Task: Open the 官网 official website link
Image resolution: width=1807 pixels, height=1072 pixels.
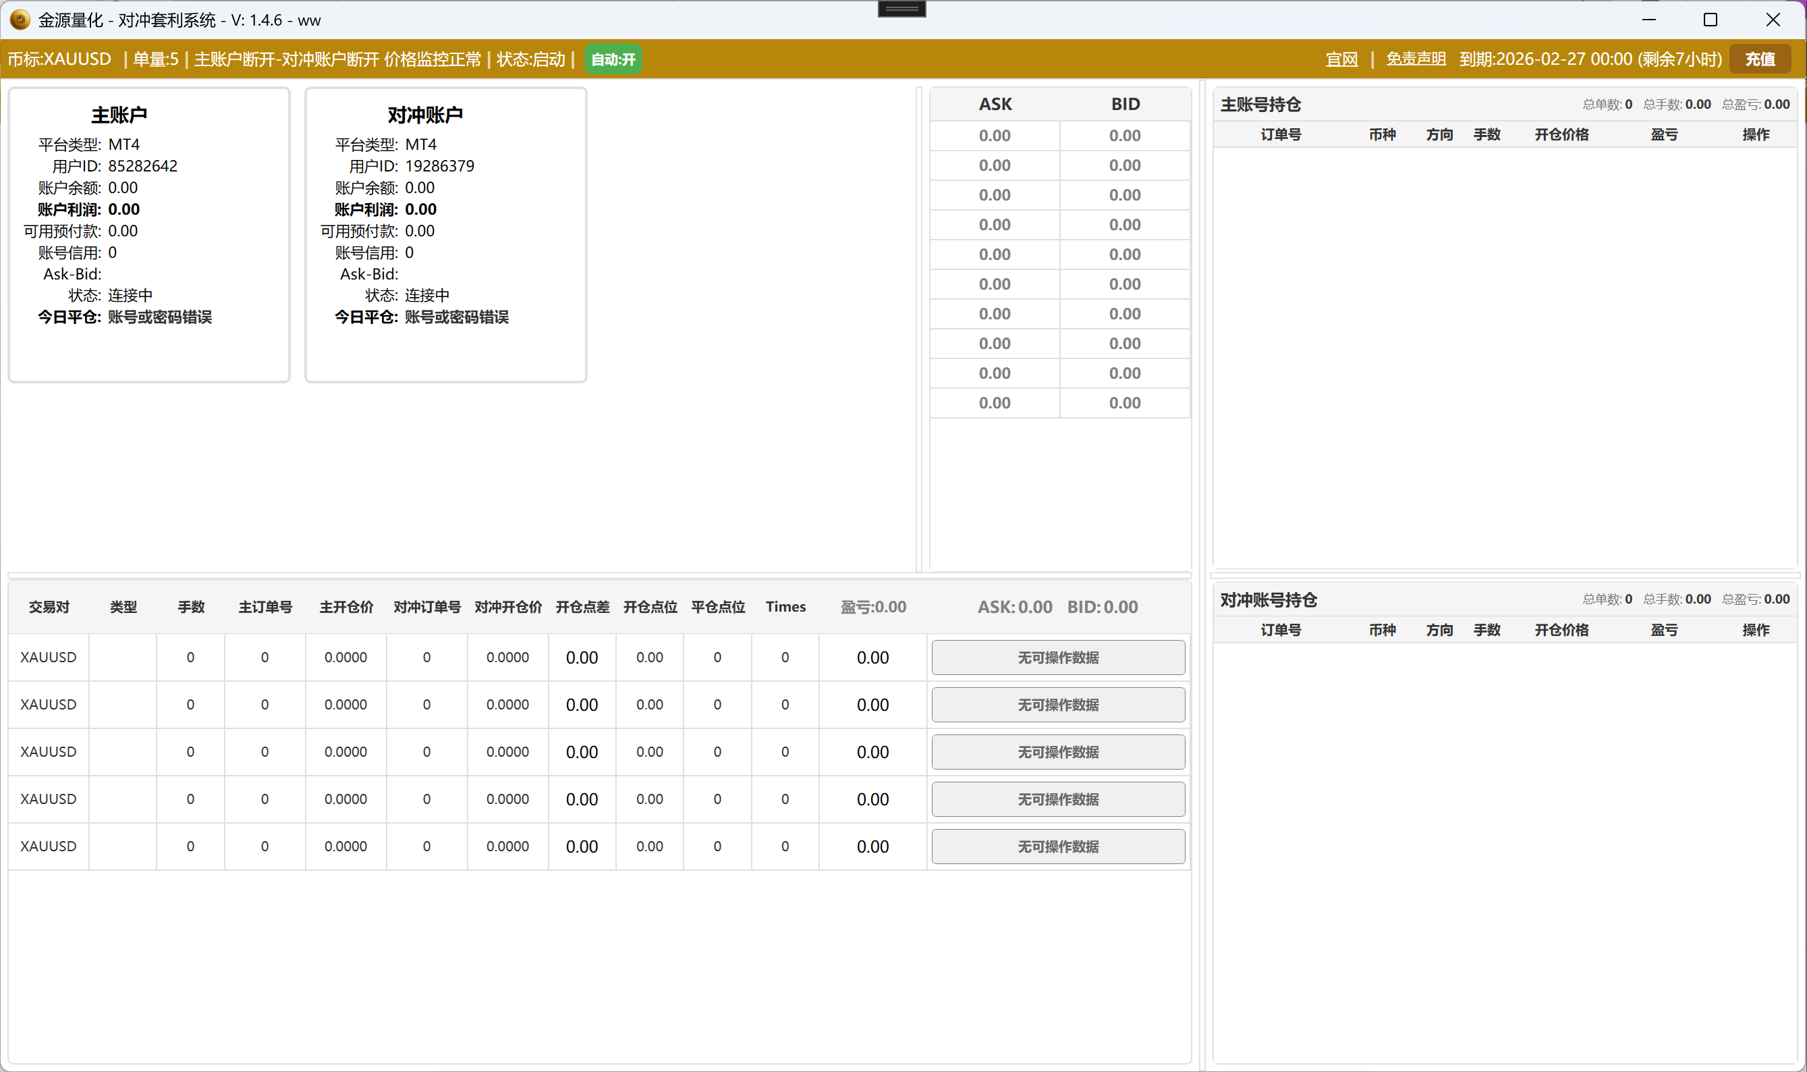Action: click(x=1341, y=59)
